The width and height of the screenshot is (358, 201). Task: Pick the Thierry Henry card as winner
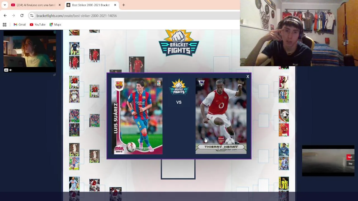pos(221,116)
